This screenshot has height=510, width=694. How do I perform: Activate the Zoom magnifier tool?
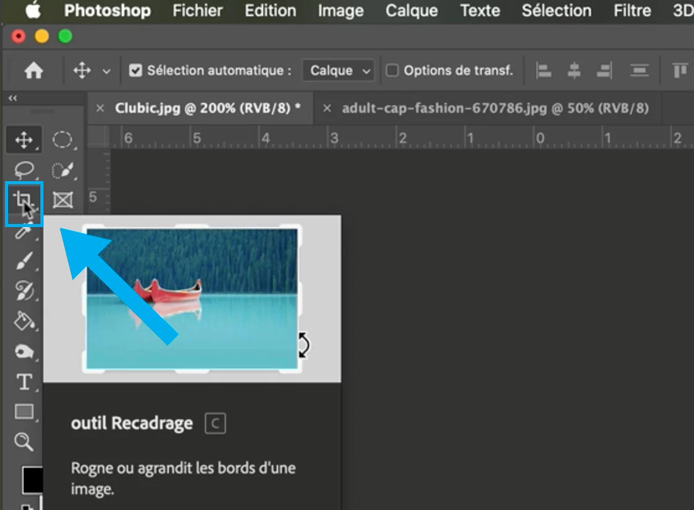pos(24,441)
